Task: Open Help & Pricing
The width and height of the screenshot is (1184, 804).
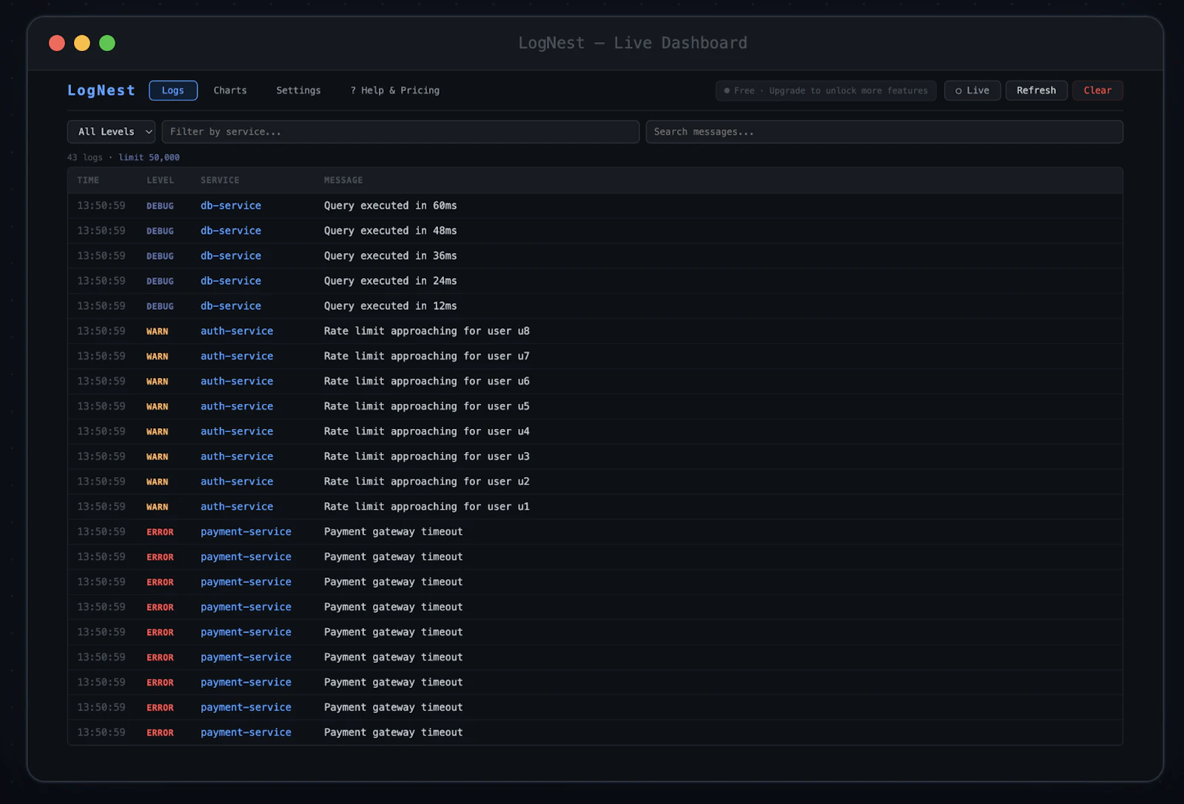Action: [395, 90]
